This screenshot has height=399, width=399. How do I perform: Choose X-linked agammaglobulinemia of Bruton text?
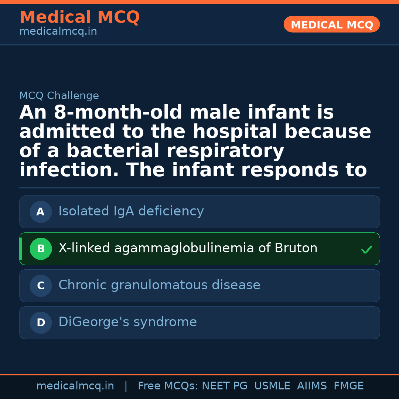188,248
